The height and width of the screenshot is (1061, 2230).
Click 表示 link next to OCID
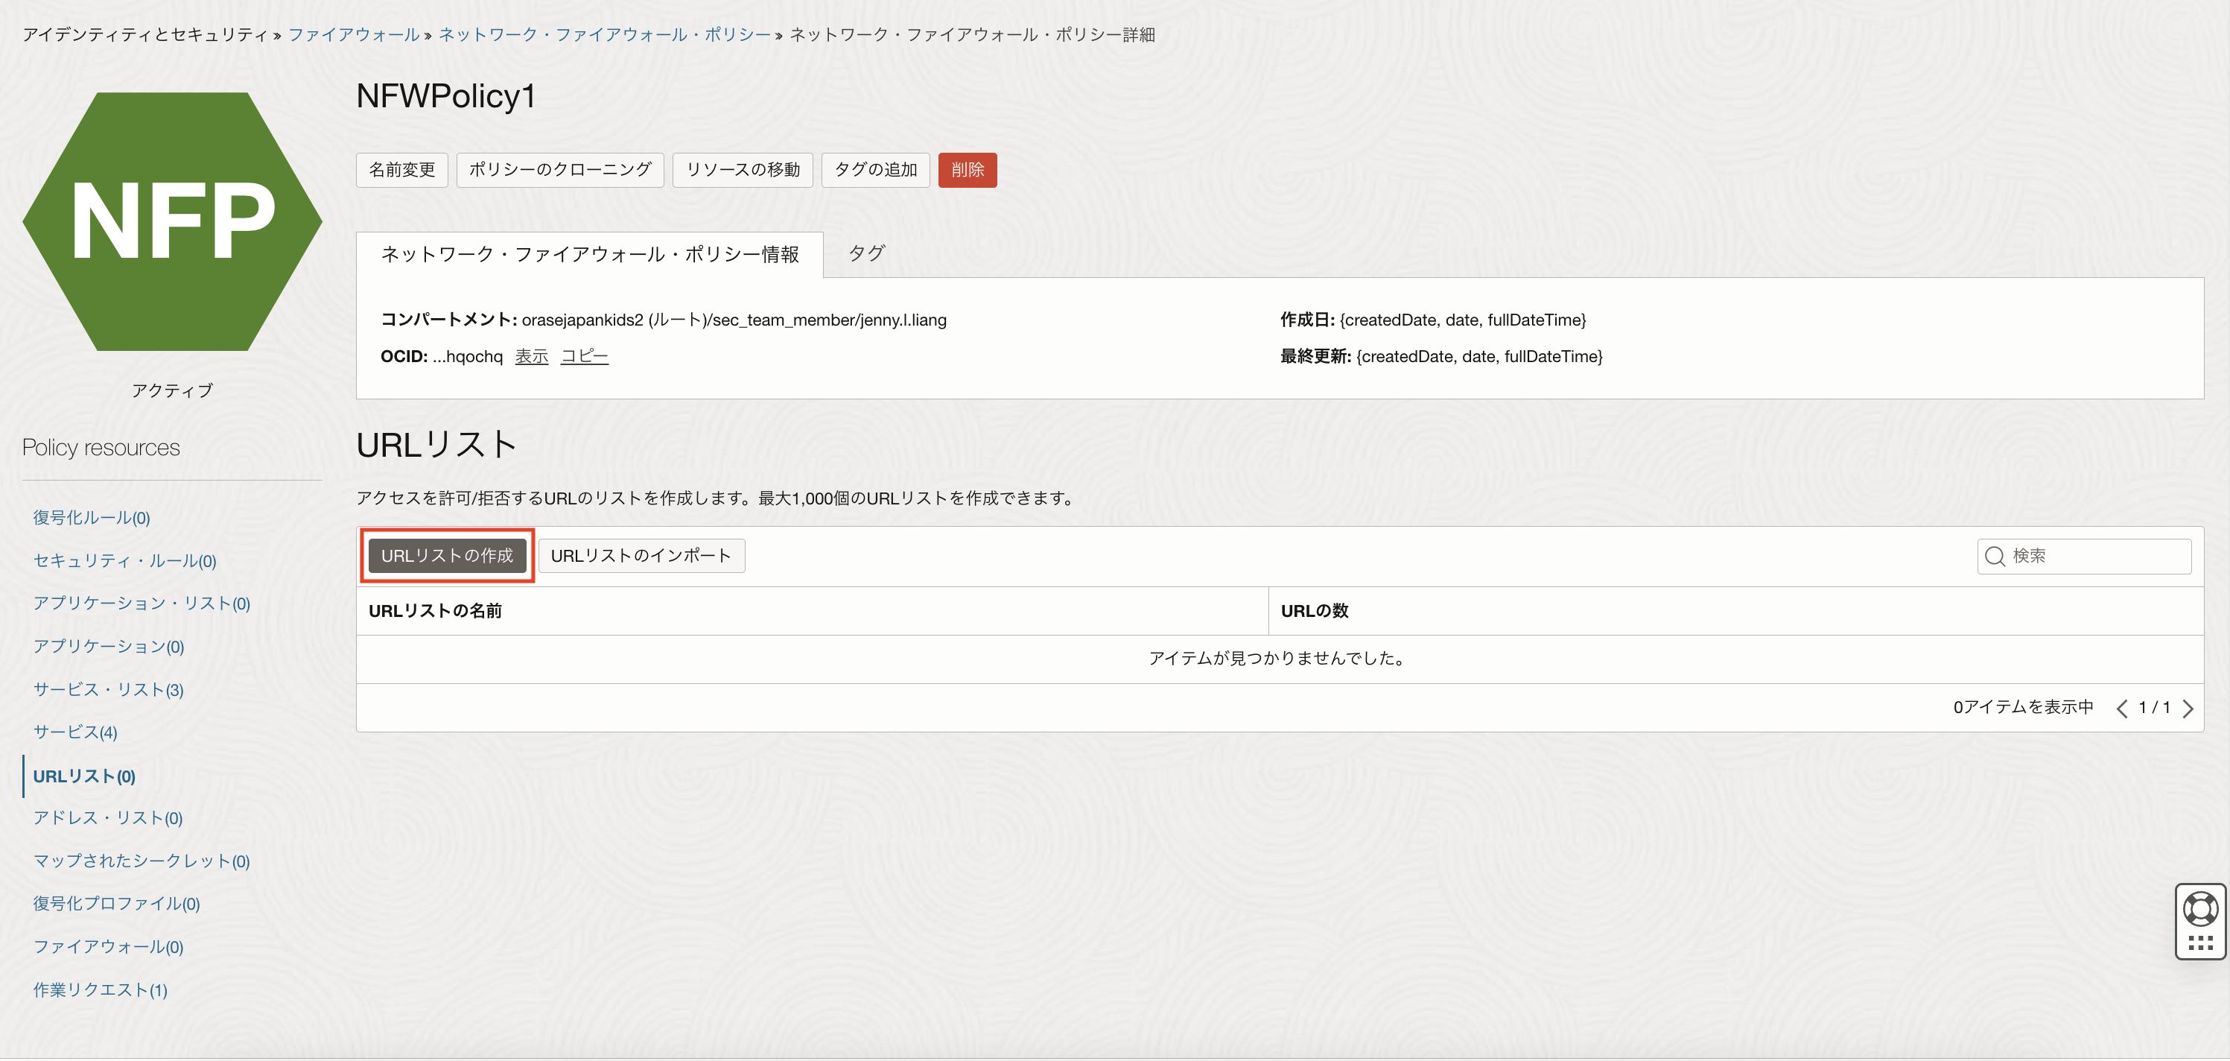pyautogui.click(x=532, y=356)
